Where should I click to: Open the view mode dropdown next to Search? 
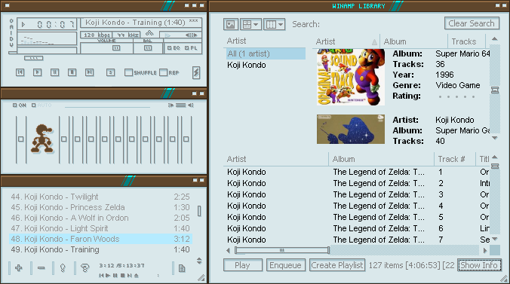coord(250,24)
